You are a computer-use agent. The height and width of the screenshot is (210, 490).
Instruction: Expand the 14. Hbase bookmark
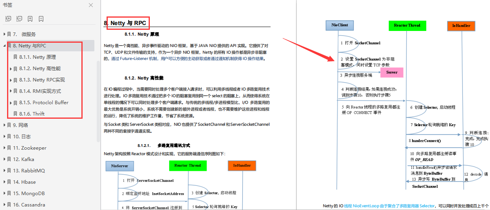pos(4,182)
